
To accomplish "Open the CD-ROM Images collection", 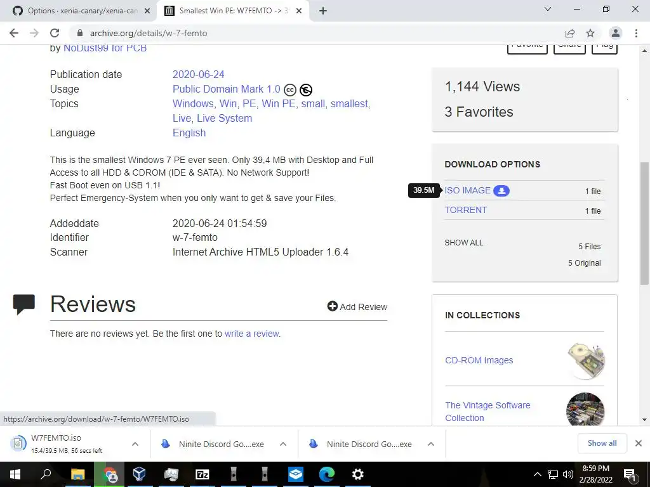I will pyautogui.click(x=479, y=360).
